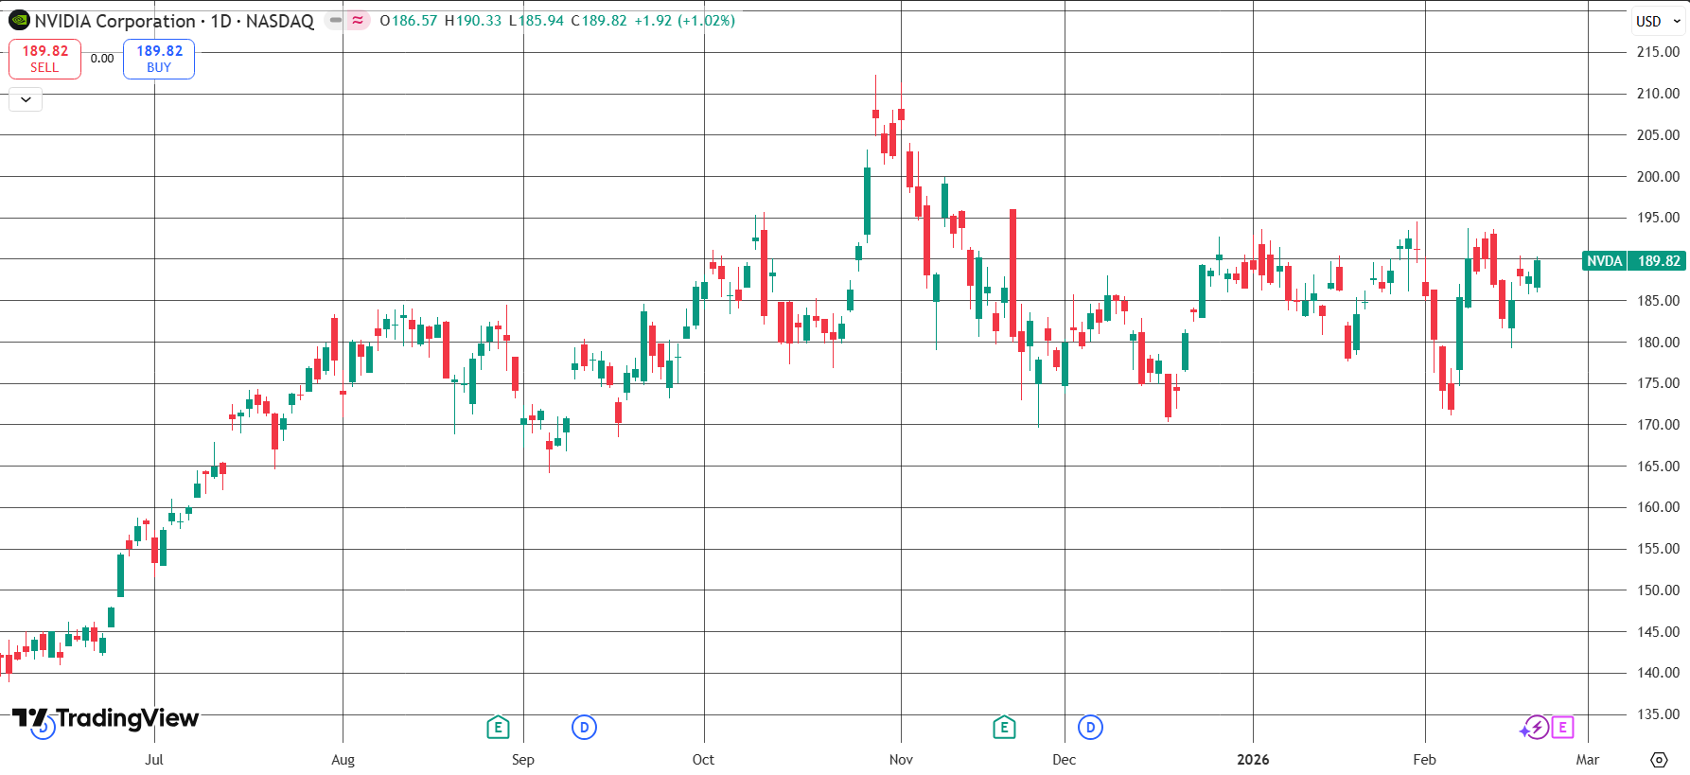
Task: Click the change value +1.92 (+1.02%)
Action: tap(684, 21)
